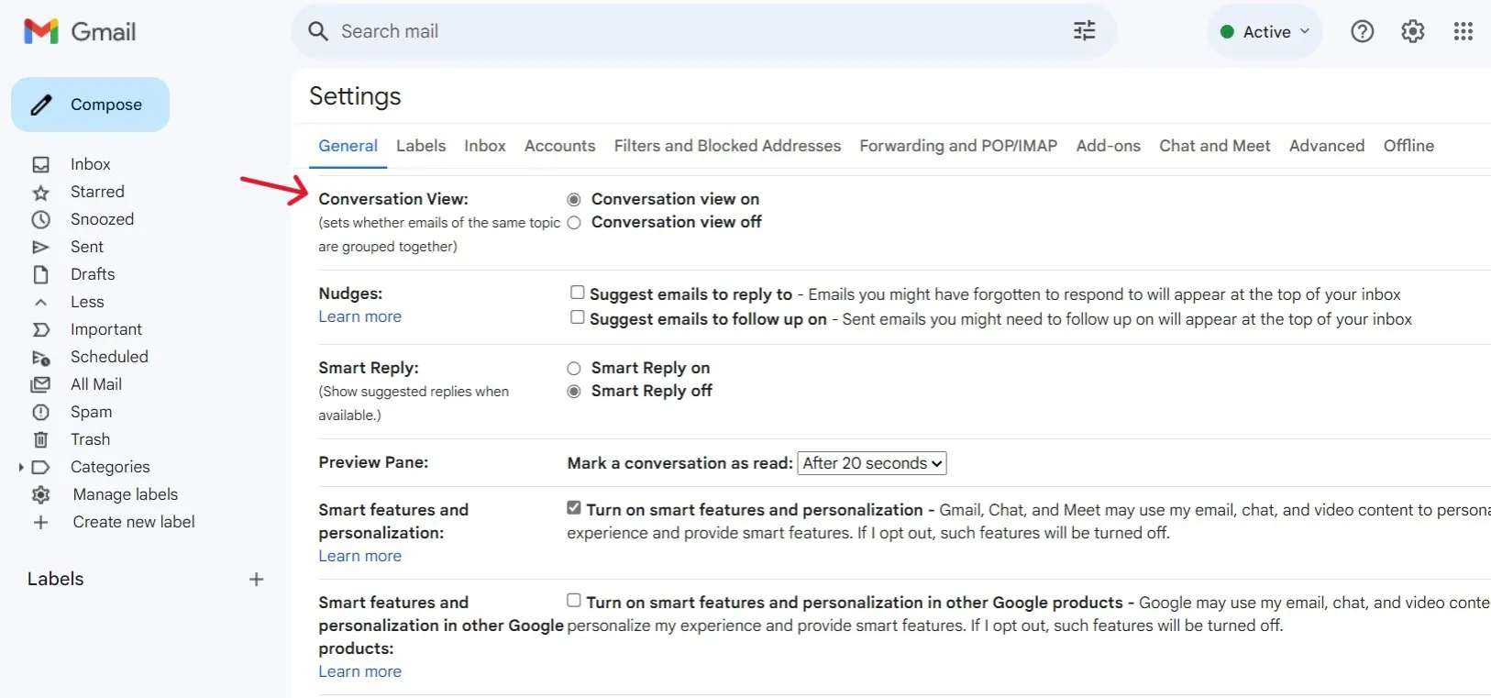
Task: Open search options filter icon
Action: point(1084,31)
